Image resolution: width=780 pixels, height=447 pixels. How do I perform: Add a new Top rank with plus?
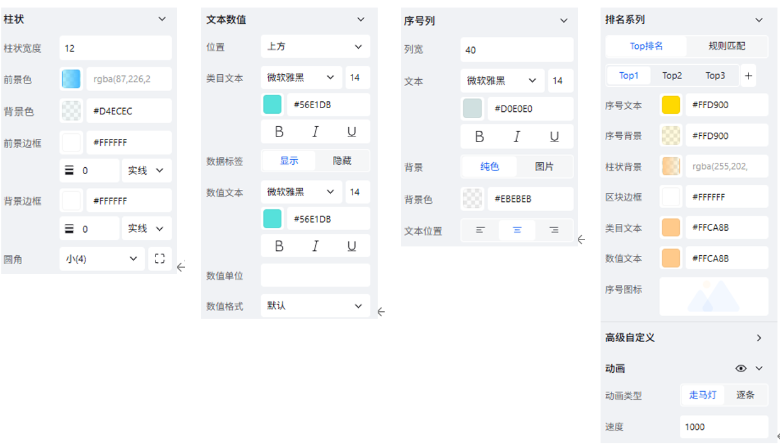(x=748, y=75)
